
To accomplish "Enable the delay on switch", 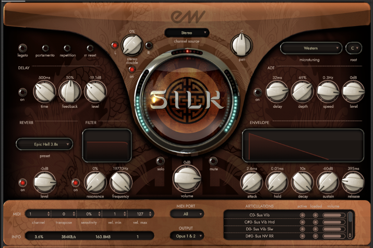I will pos(23,93).
